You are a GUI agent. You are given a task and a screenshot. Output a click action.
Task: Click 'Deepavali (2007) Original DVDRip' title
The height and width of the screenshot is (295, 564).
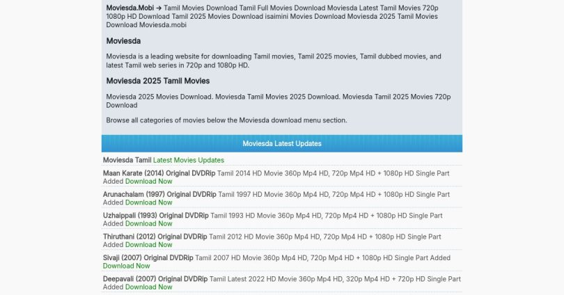[x=155, y=279]
